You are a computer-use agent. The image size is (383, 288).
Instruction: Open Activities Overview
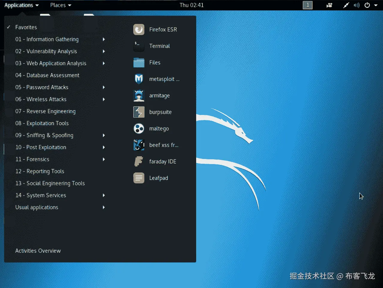[38, 251]
